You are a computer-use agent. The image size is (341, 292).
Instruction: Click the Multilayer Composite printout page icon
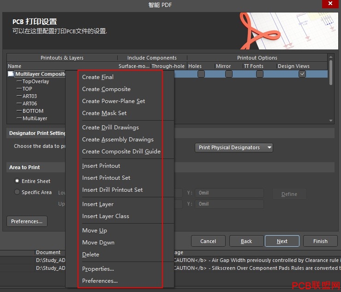(x=11, y=74)
